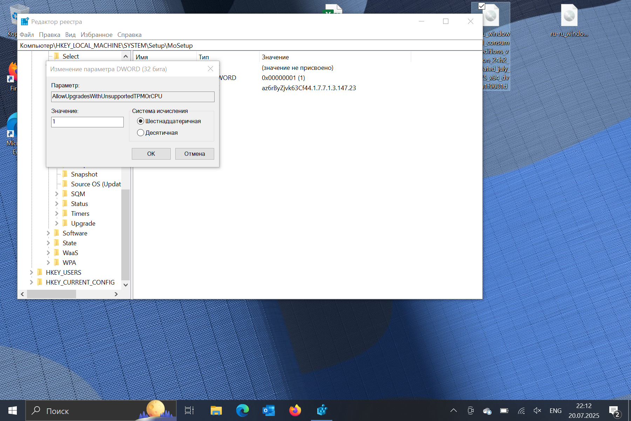Open the File Explorer taskbar icon
The height and width of the screenshot is (421, 631).
[216, 410]
